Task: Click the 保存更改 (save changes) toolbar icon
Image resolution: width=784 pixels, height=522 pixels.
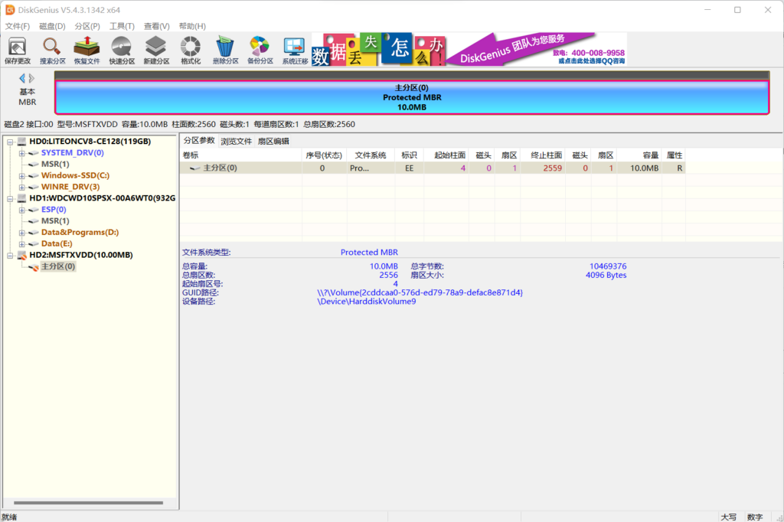Action: 18,50
